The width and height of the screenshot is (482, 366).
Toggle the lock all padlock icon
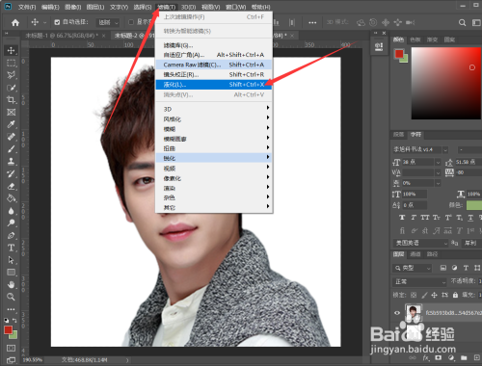tap(455, 295)
